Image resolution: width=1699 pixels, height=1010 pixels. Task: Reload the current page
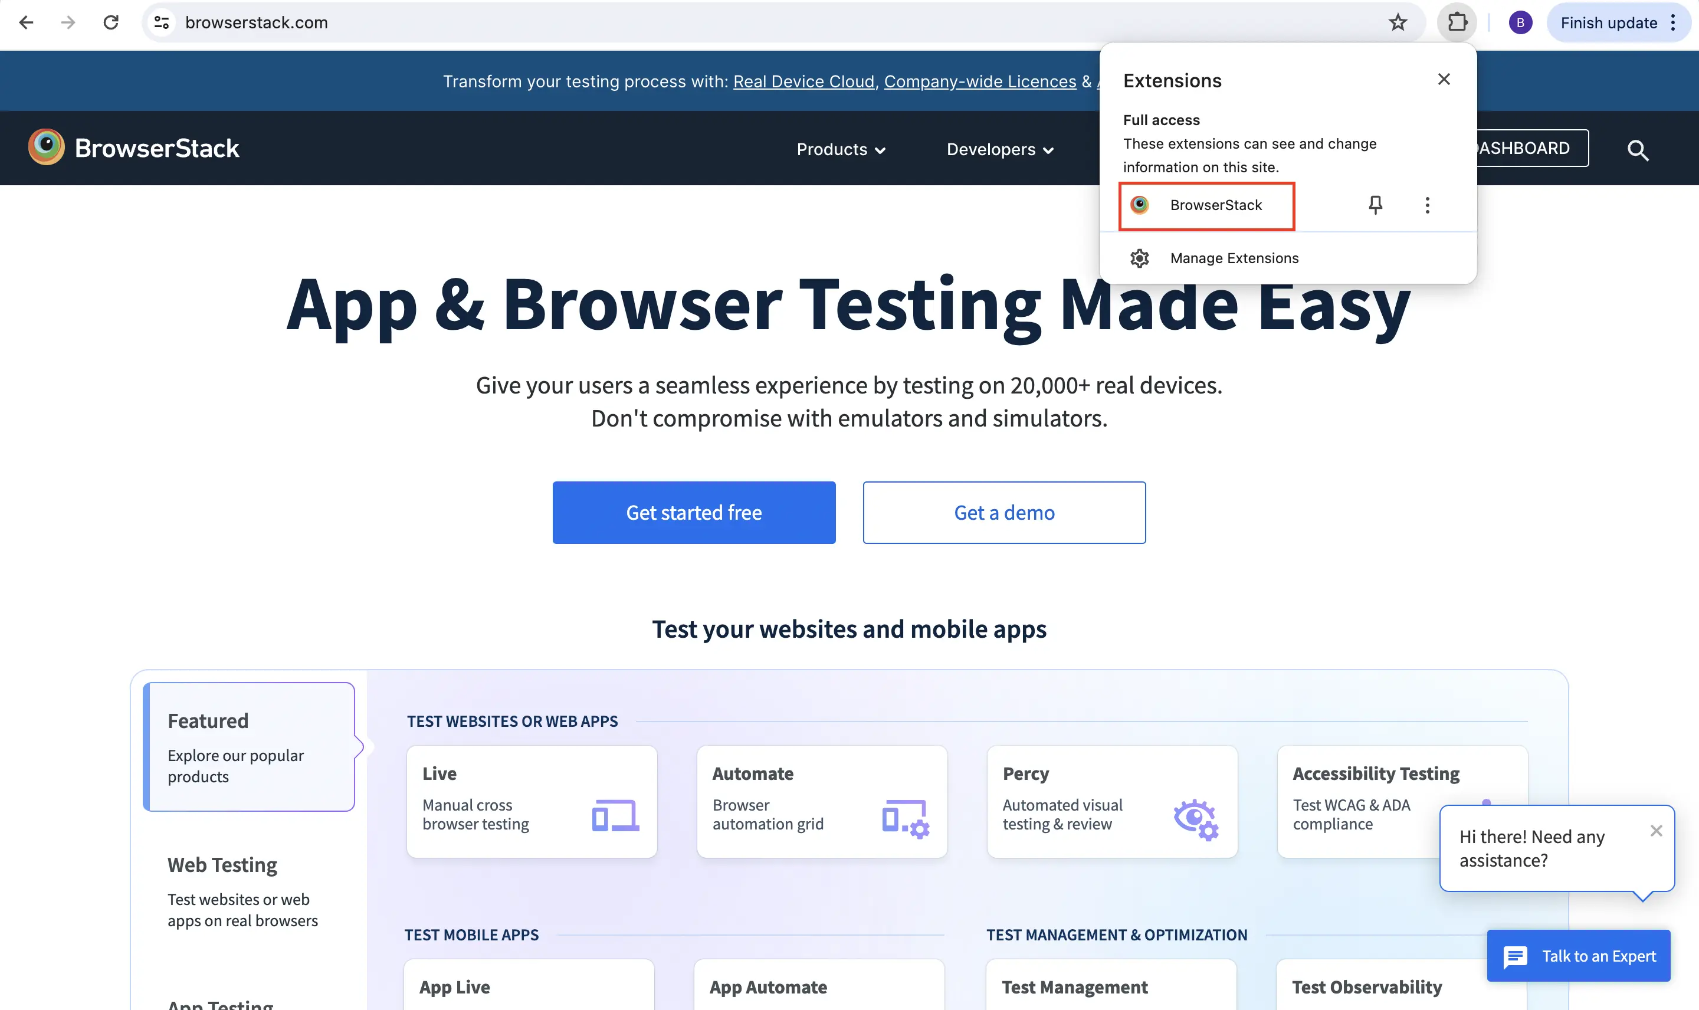(111, 22)
